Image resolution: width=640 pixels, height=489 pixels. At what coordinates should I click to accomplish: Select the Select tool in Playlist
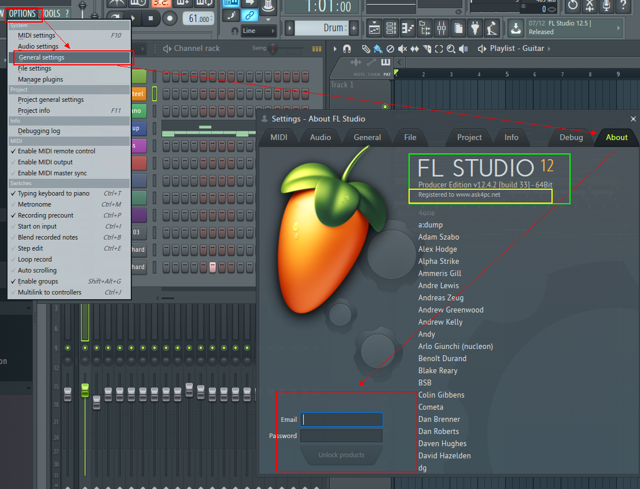439,49
